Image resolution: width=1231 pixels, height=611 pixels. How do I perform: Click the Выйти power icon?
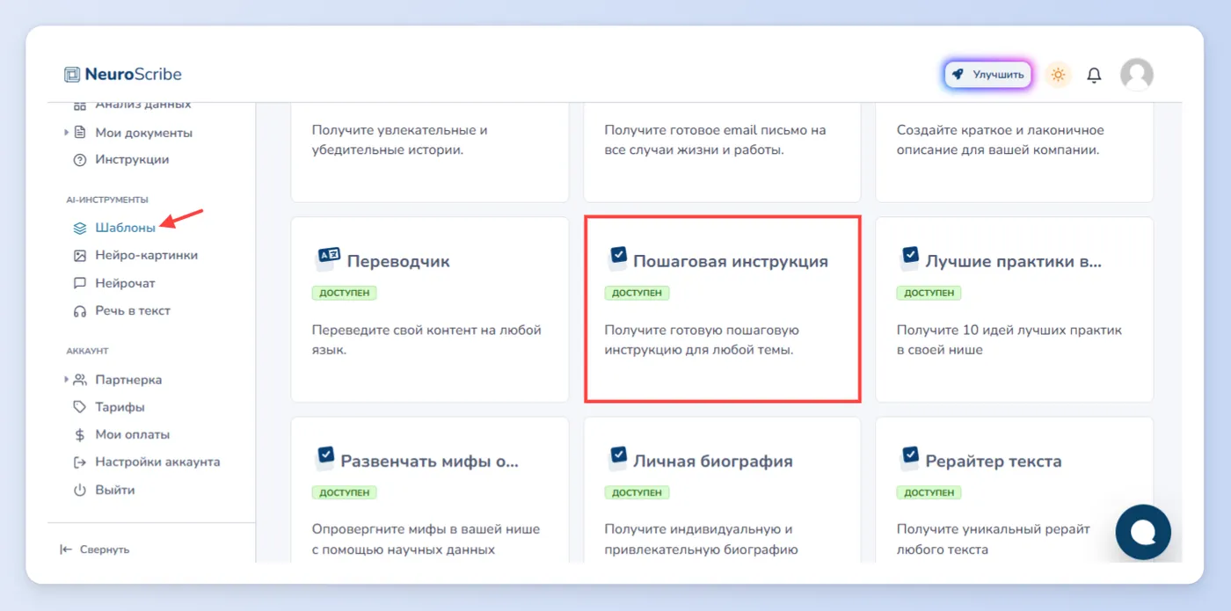pyautogui.click(x=80, y=490)
